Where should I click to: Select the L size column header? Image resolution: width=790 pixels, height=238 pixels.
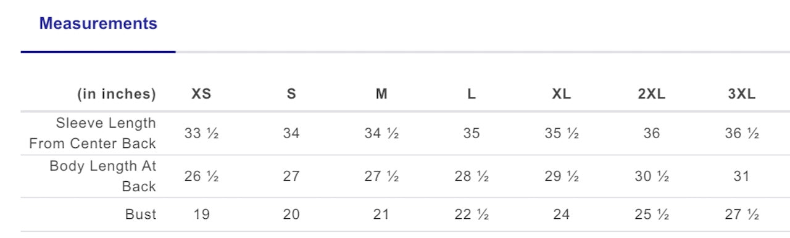[x=472, y=94]
